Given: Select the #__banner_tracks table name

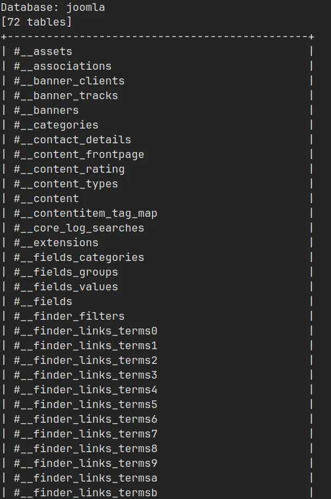Looking at the screenshot, I should coord(66,96).
